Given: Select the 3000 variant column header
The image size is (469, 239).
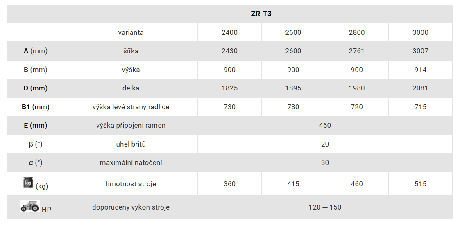Looking at the screenshot, I should point(420,32).
